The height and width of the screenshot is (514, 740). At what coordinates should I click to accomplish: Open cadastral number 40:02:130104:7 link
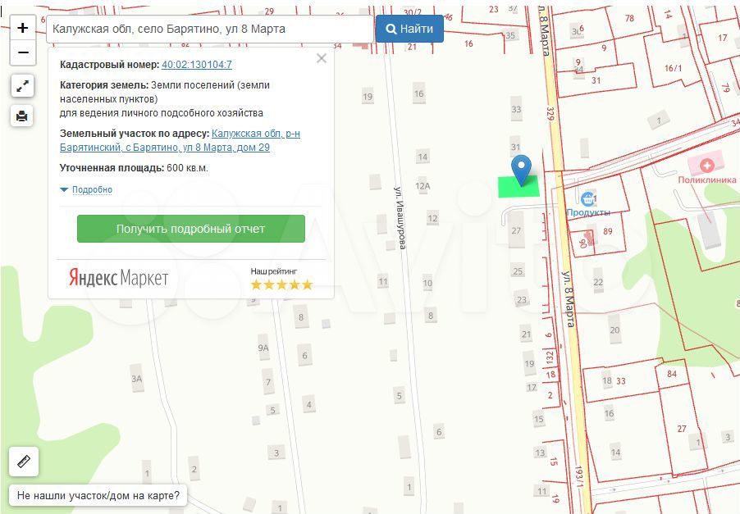coord(197,64)
